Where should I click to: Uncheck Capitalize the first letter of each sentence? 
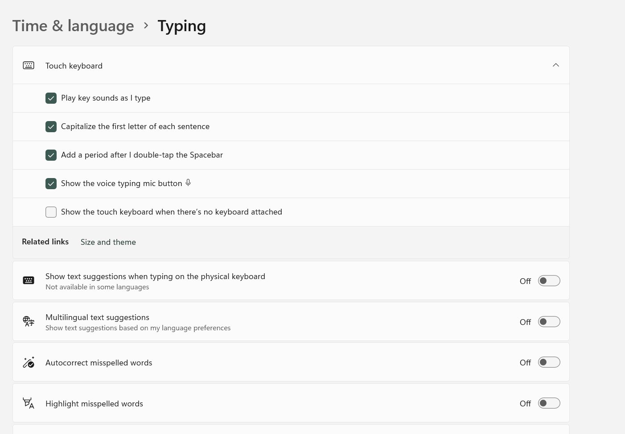point(51,127)
